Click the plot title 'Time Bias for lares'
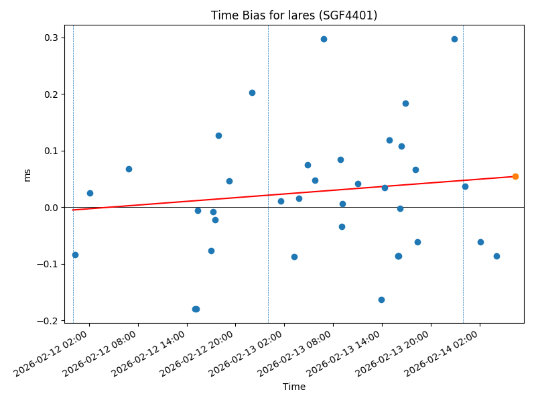 [294, 15]
